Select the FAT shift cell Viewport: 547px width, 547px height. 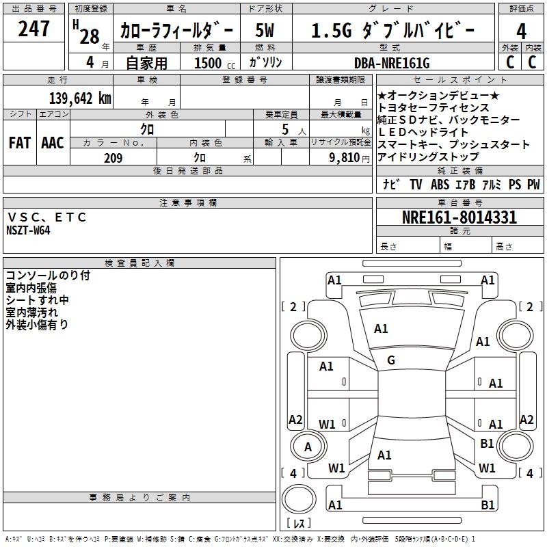pos(20,143)
